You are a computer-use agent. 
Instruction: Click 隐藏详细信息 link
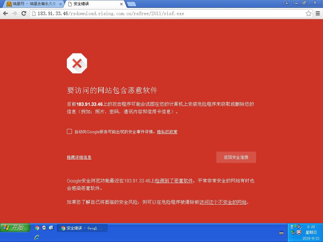[79, 158]
